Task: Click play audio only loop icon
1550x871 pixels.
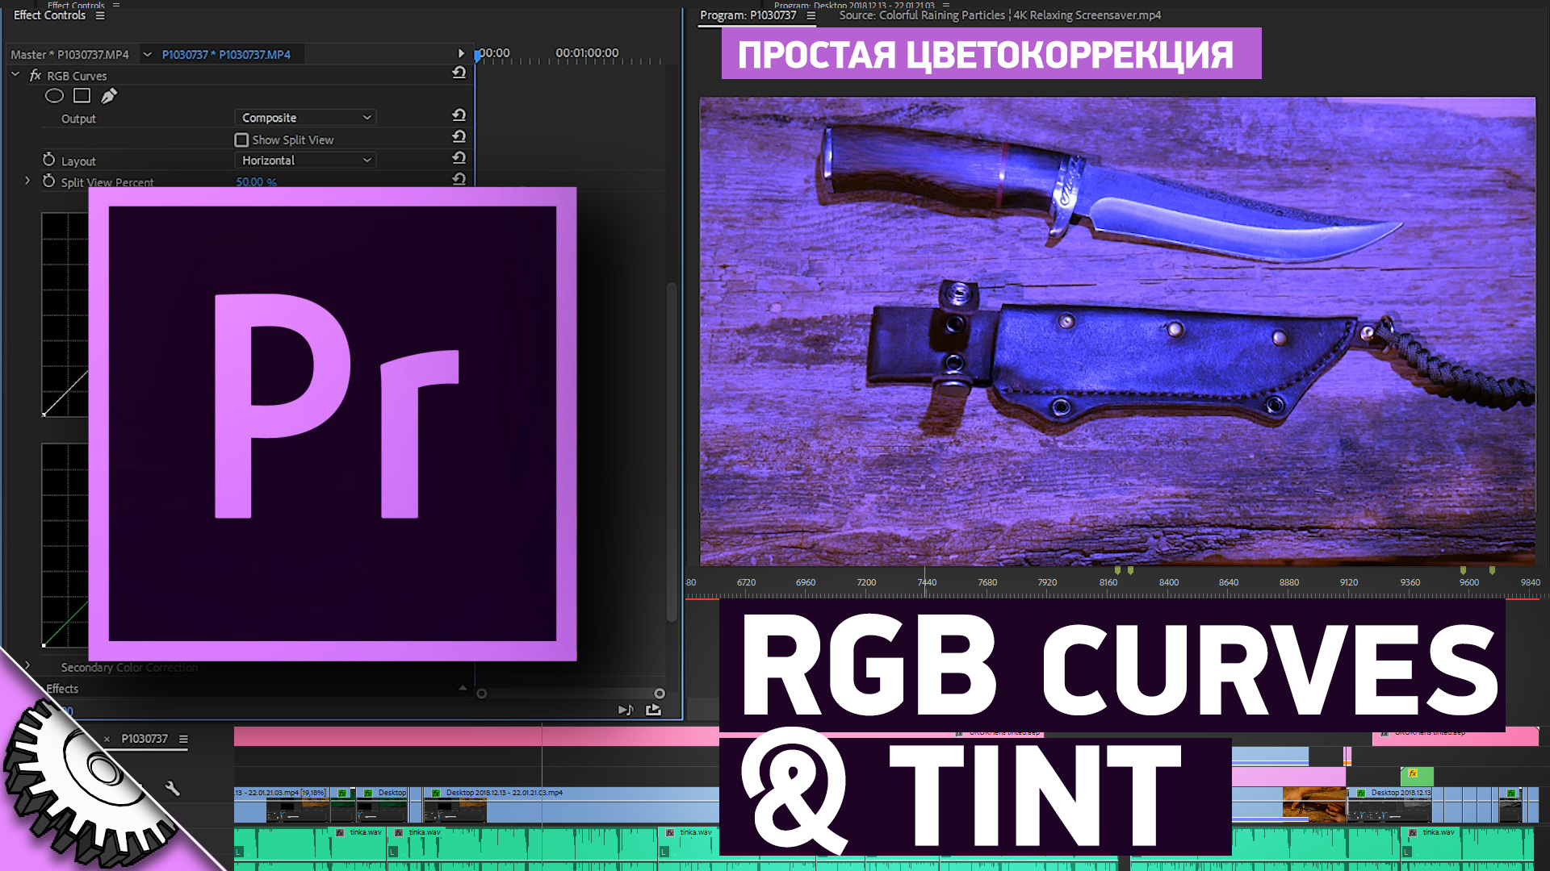Action: point(625,710)
